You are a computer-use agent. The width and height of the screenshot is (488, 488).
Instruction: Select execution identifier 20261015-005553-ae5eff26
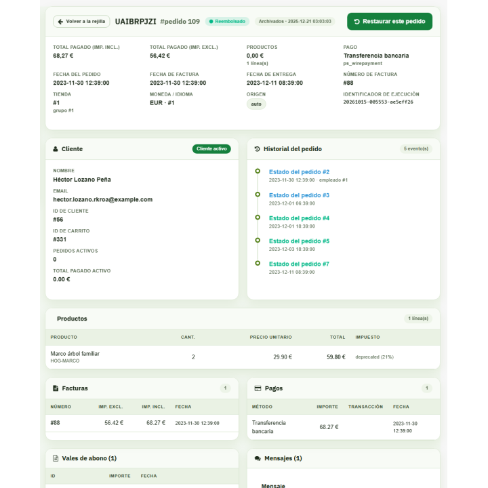pos(378,102)
